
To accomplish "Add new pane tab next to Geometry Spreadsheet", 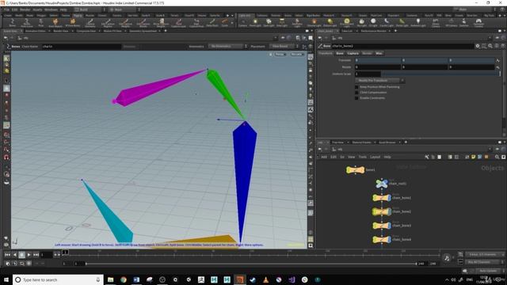I will tap(166, 31).
